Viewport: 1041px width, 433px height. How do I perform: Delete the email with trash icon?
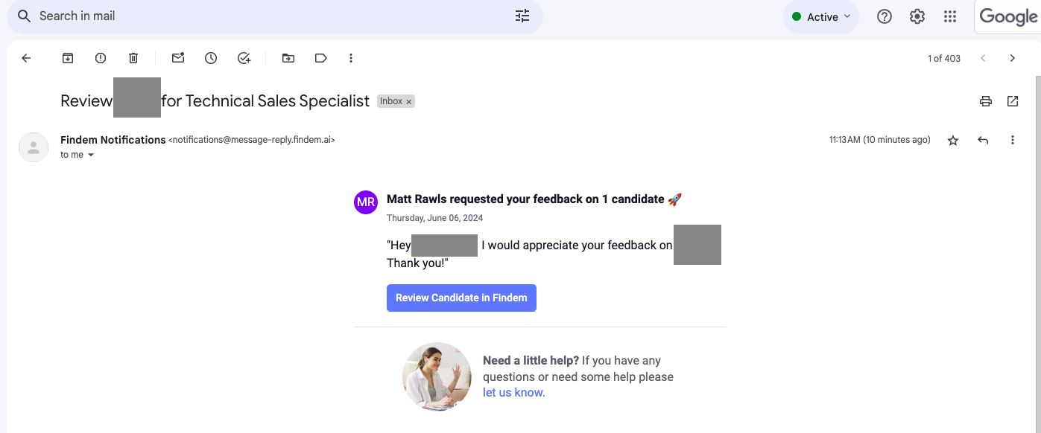pos(133,58)
